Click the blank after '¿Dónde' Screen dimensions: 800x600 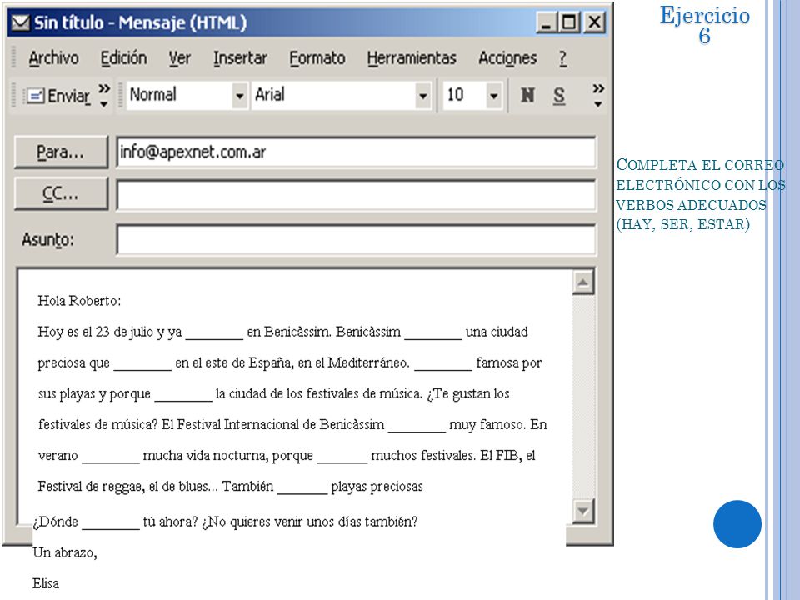point(111,523)
